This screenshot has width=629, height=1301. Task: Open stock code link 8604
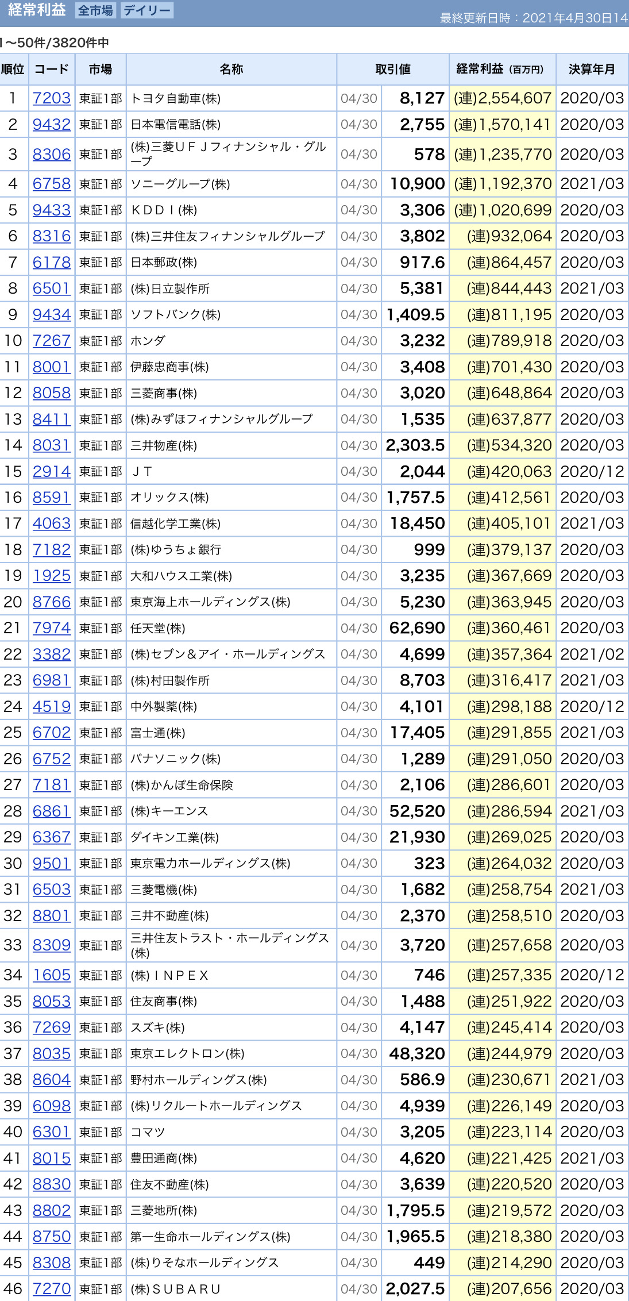pos(52,1080)
